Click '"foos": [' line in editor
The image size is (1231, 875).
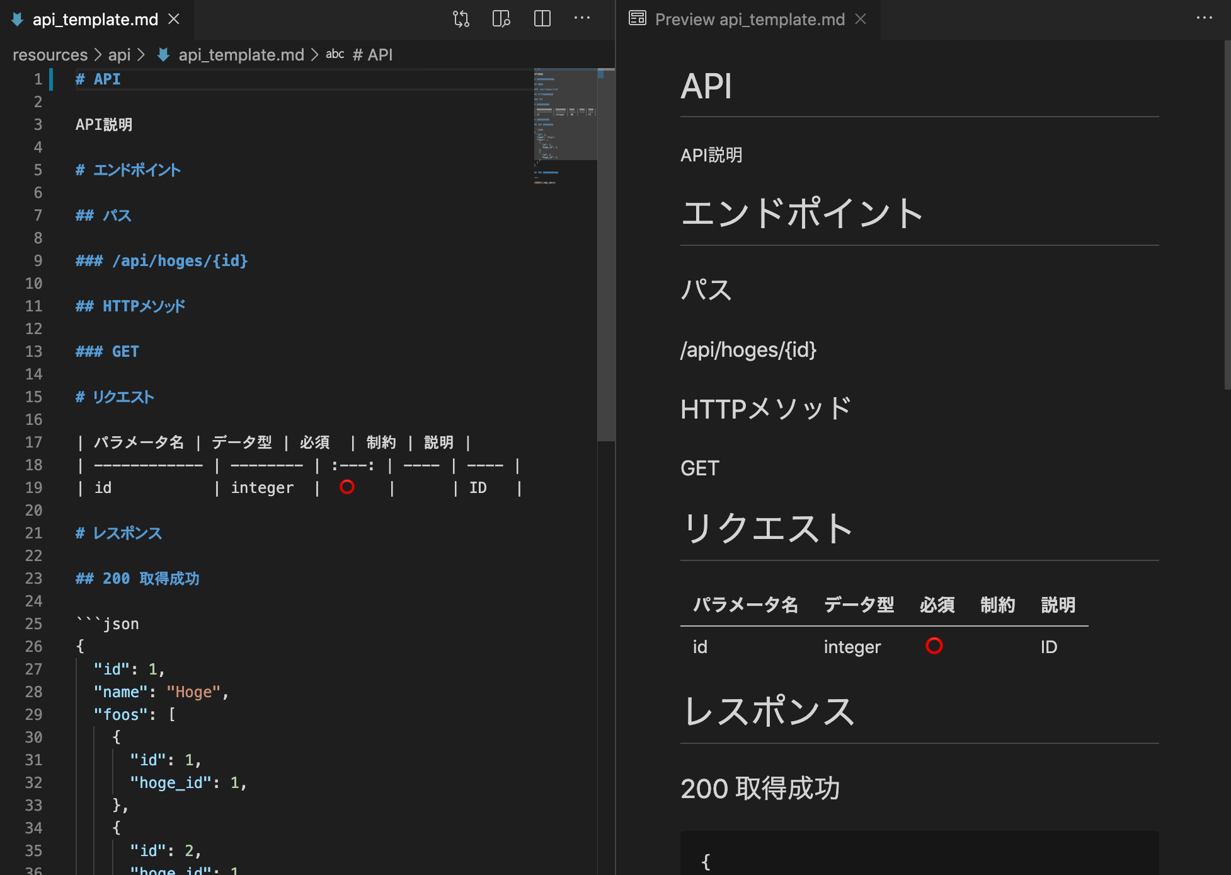134,714
